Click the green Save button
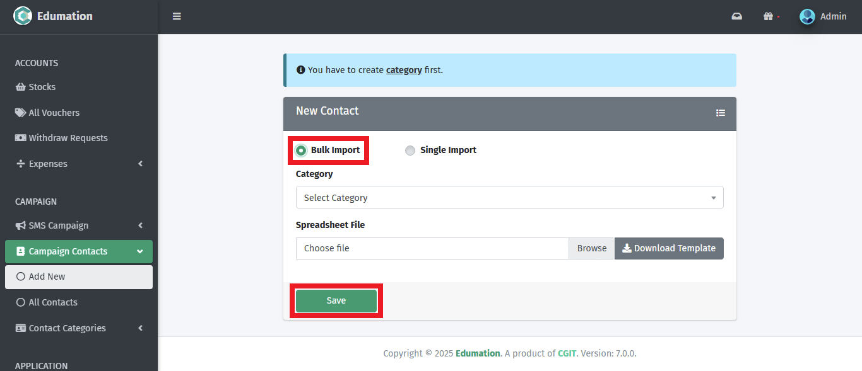The height and width of the screenshot is (371, 862). [x=336, y=301]
